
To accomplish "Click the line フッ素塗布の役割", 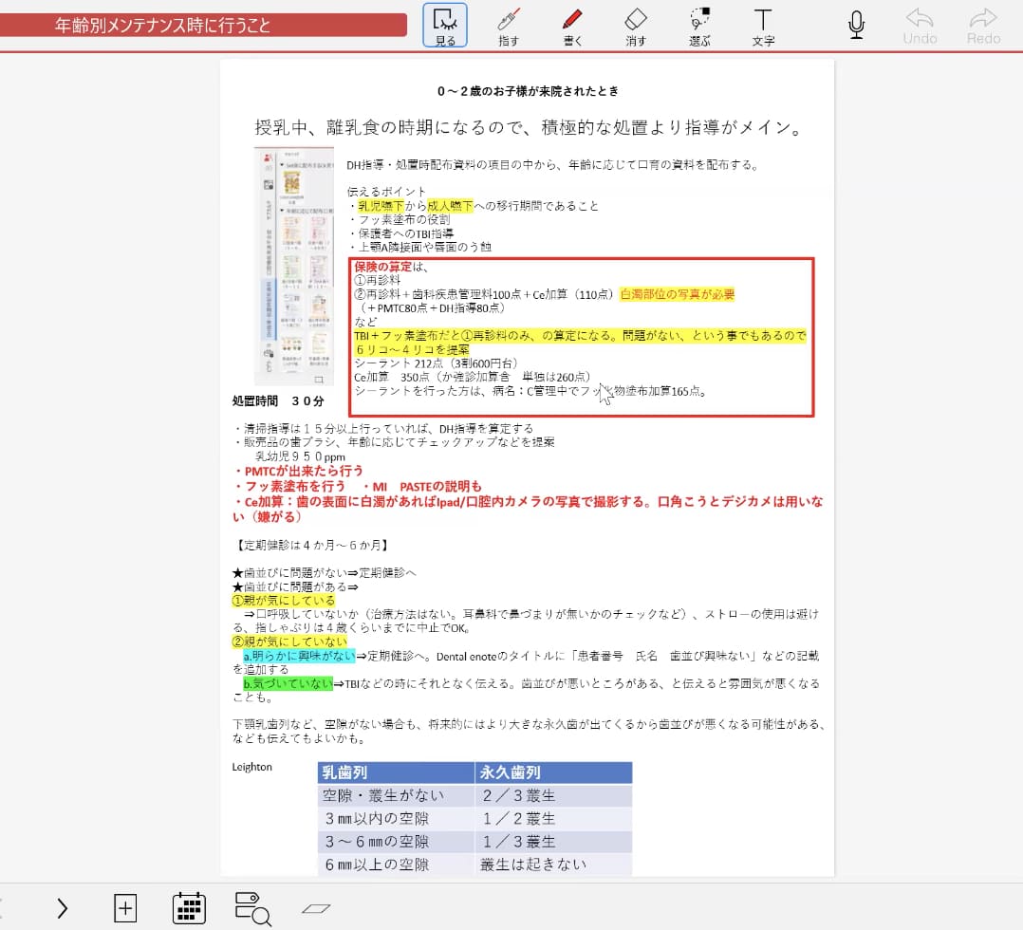I will point(400,219).
